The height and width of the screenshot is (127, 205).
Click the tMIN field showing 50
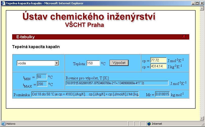[42, 77]
